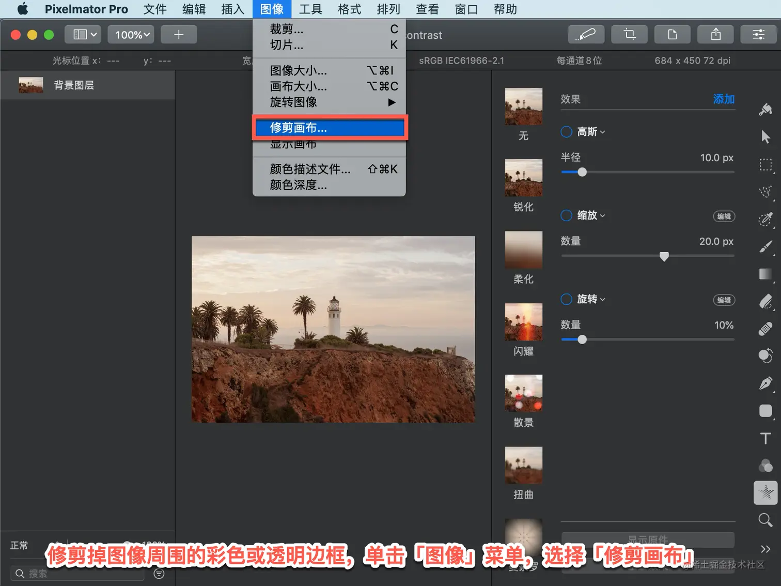Select the Repair bandage tool

(766, 329)
